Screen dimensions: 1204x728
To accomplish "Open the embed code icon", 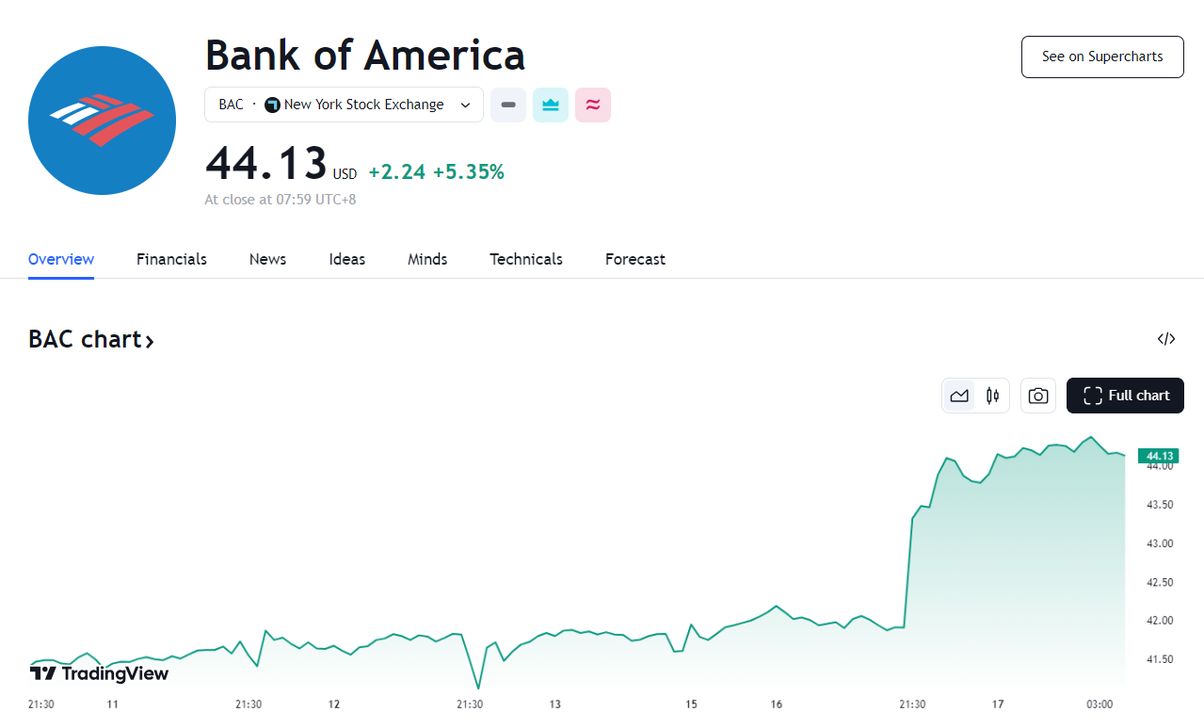I will coord(1166,339).
